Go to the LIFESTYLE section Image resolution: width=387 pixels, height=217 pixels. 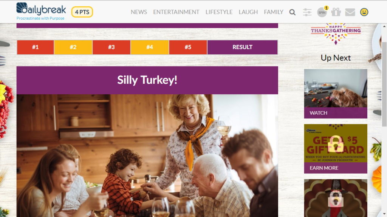pos(219,12)
